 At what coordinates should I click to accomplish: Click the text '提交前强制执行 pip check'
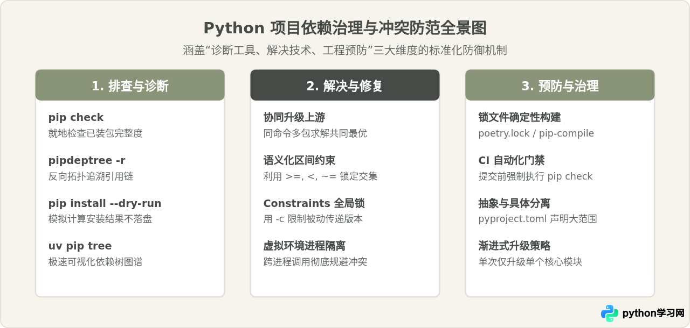click(536, 176)
